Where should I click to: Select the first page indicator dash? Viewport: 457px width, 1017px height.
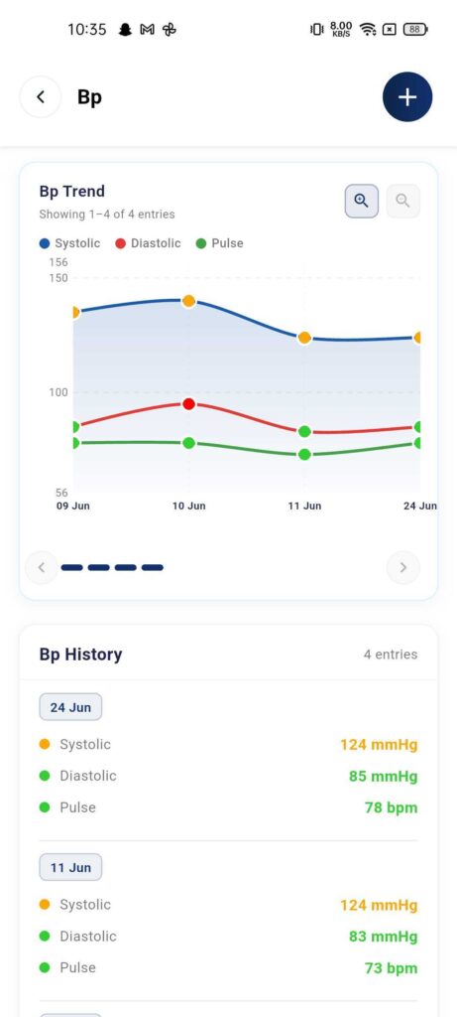pyautogui.click(x=71, y=567)
